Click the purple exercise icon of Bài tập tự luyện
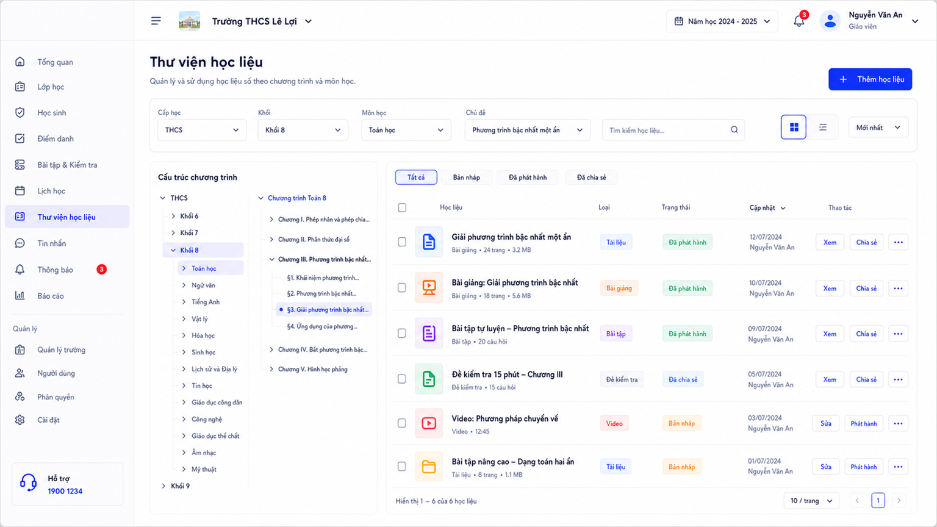The width and height of the screenshot is (937, 527). pyautogui.click(x=429, y=333)
